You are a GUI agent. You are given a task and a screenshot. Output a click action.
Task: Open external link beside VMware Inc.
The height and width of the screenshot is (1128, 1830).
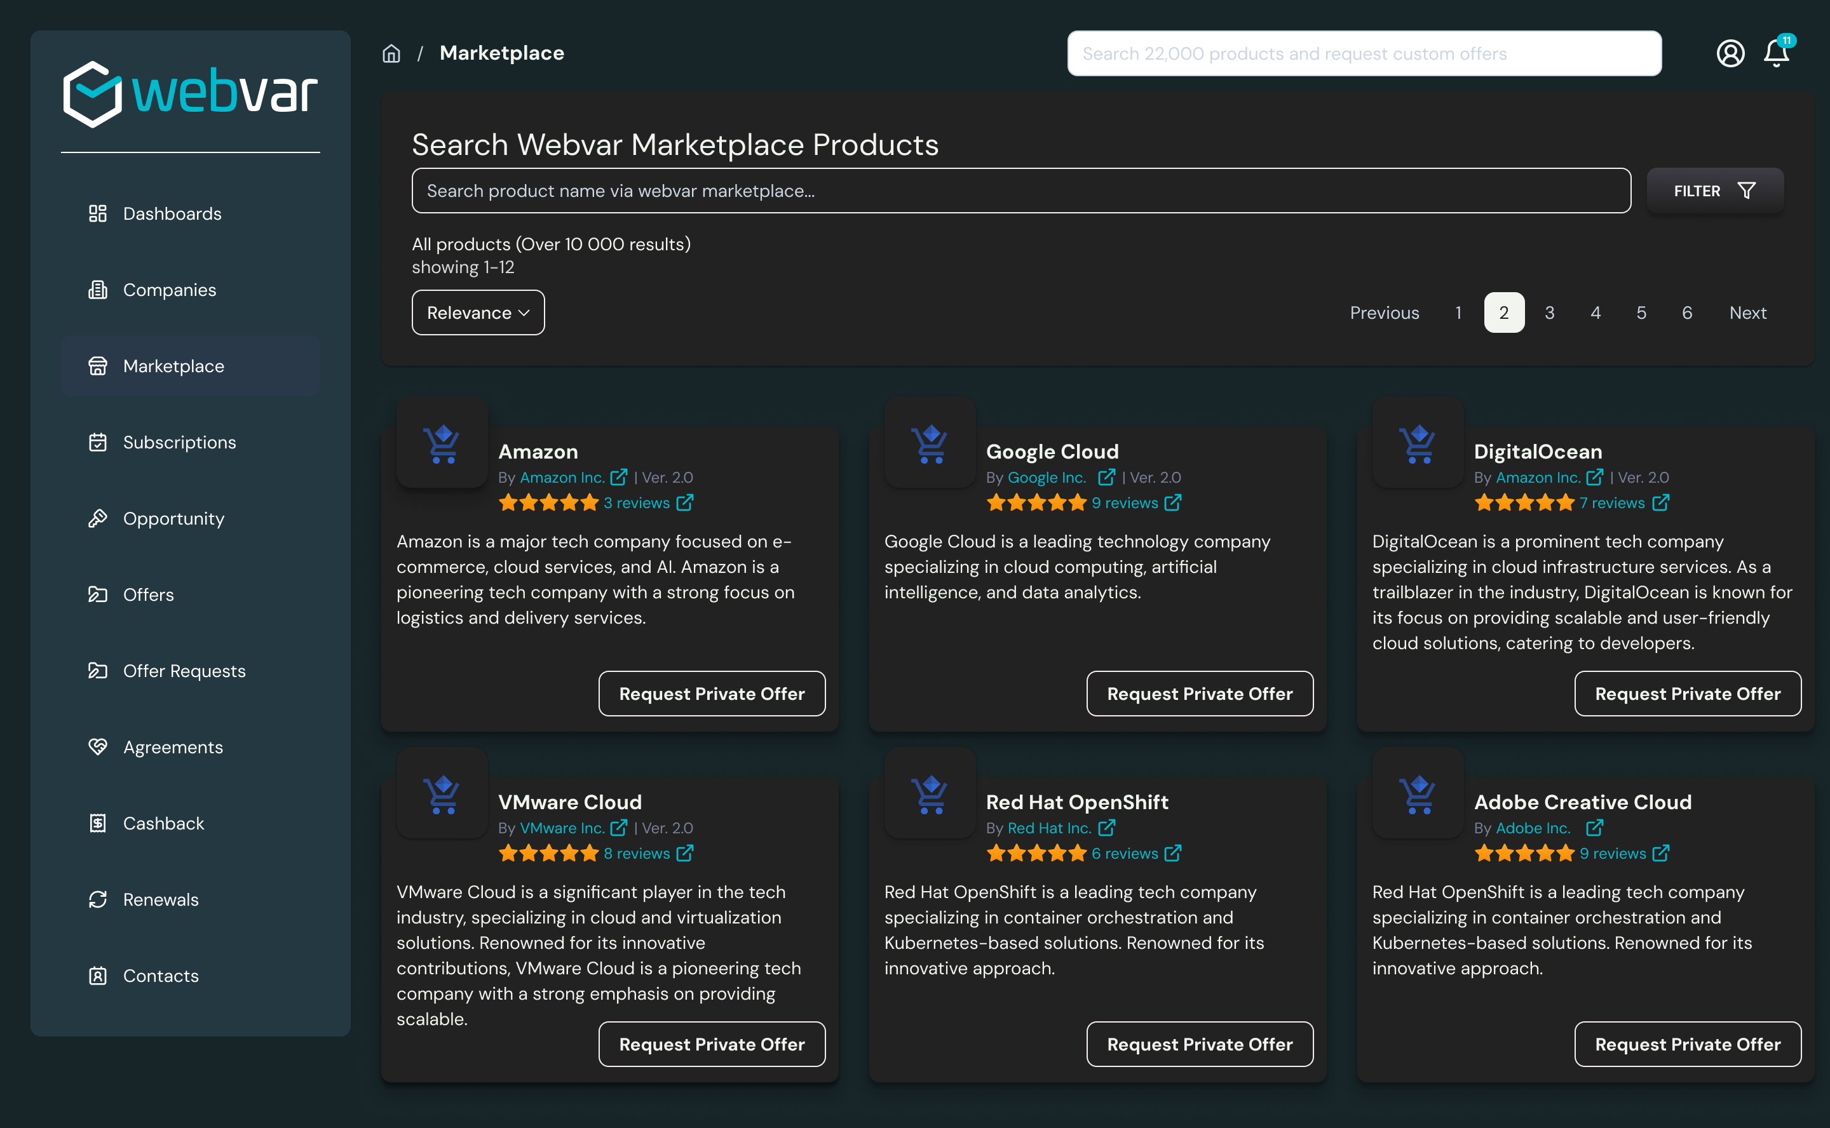619,828
